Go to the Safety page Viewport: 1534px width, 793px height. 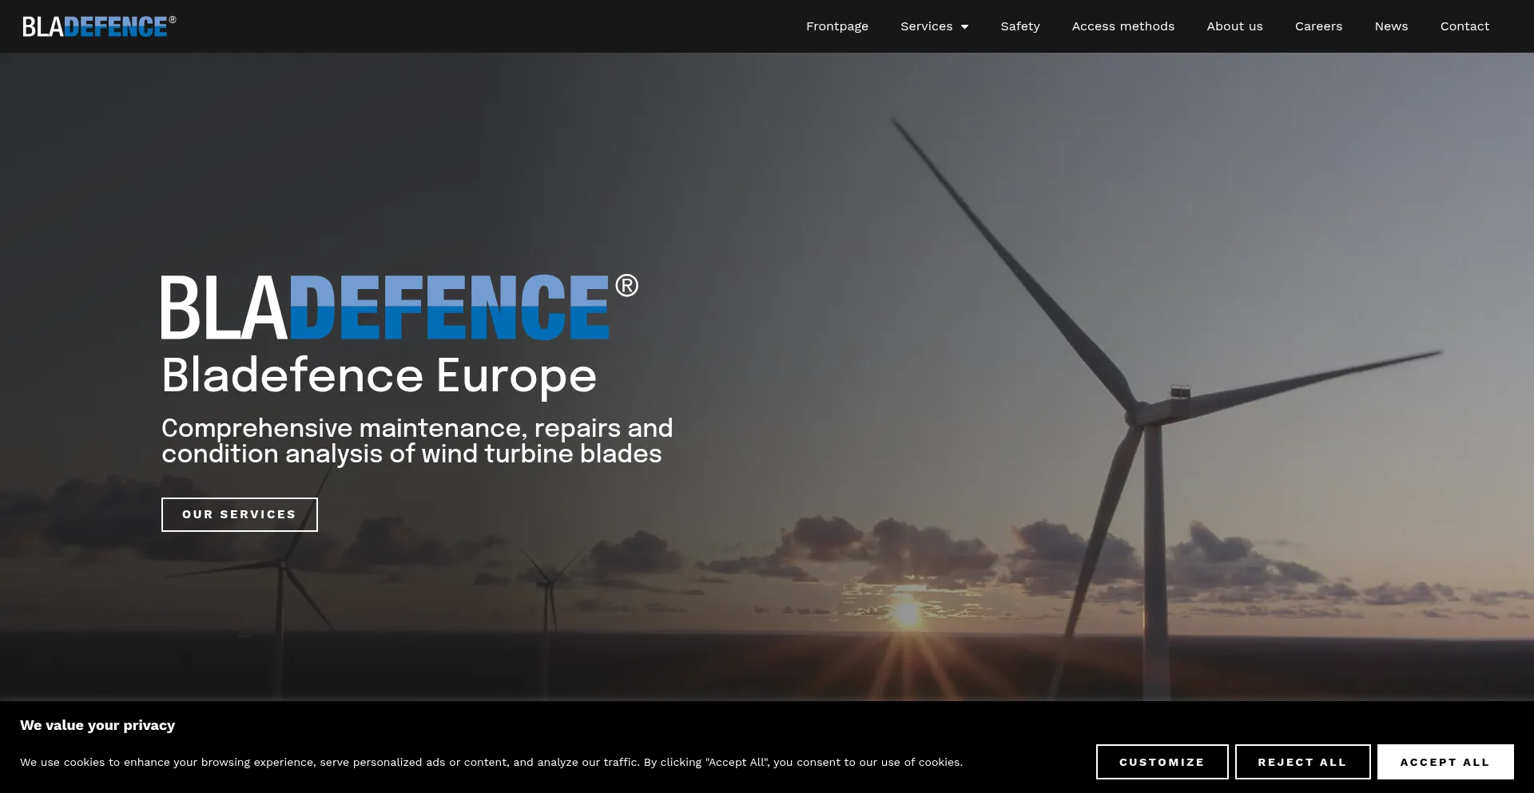(x=1019, y=26)
